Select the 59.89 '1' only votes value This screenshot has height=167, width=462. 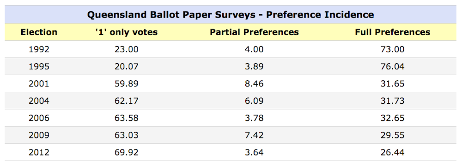127,84
